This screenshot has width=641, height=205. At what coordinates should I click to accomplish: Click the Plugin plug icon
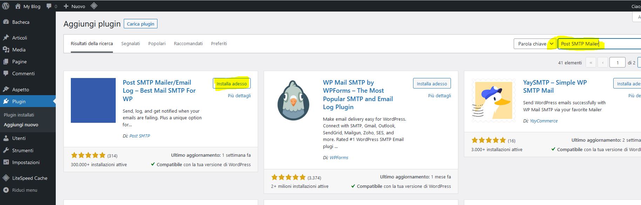(6, 101)
